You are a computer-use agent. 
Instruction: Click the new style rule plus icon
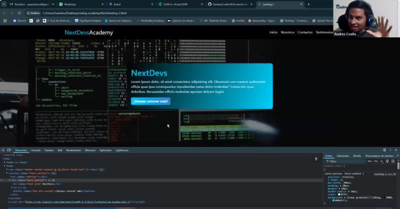point(381,161)
